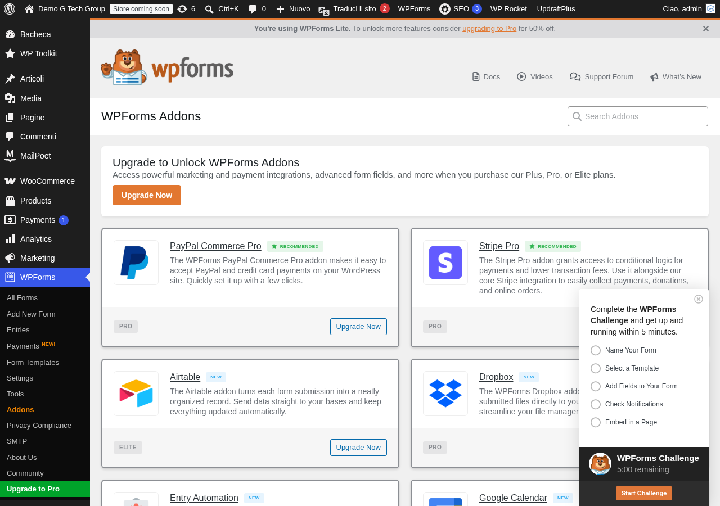The width and height of the screenshot is (720, 506).
Task: Close the WPForms Challenge popup
Action: [699, 299]
